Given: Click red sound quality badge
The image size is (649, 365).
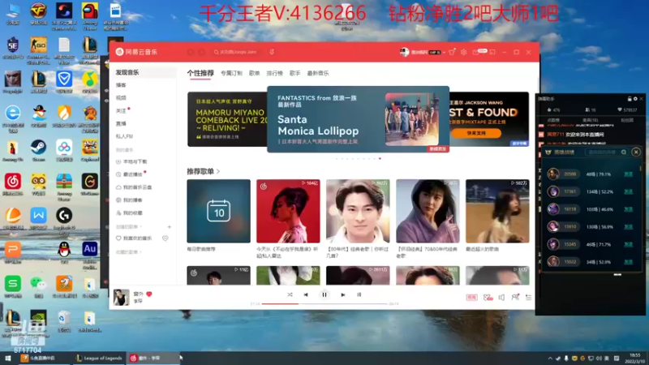Looking at the screenshot, I should point(471,297).
